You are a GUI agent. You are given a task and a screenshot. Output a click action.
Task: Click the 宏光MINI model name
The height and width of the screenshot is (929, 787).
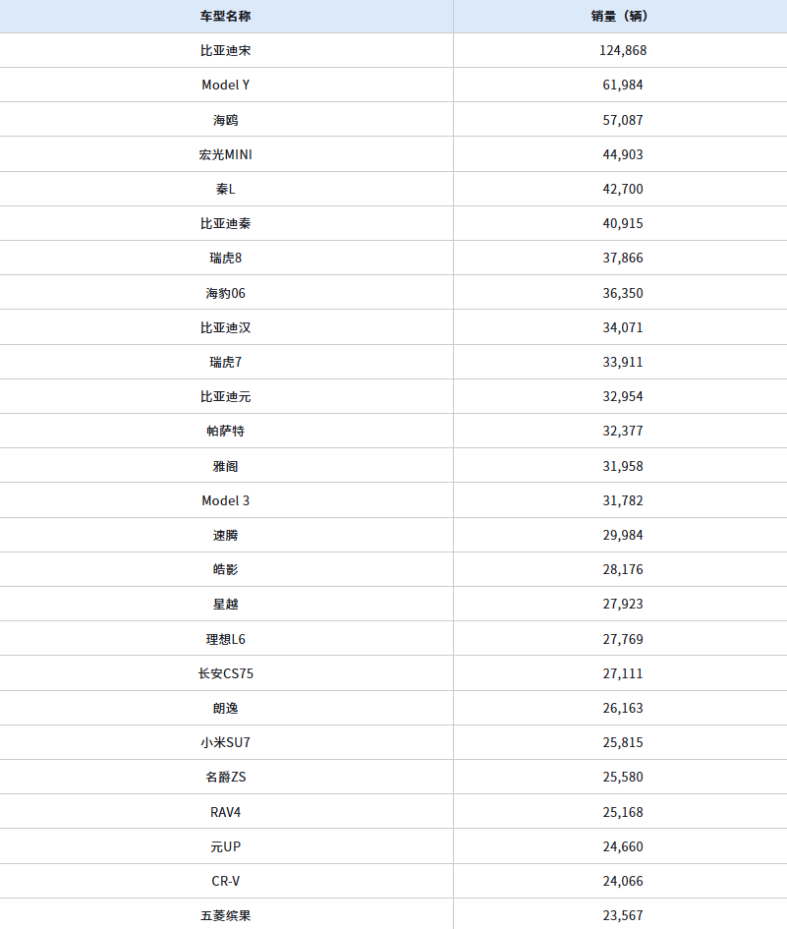coord(226,154)
